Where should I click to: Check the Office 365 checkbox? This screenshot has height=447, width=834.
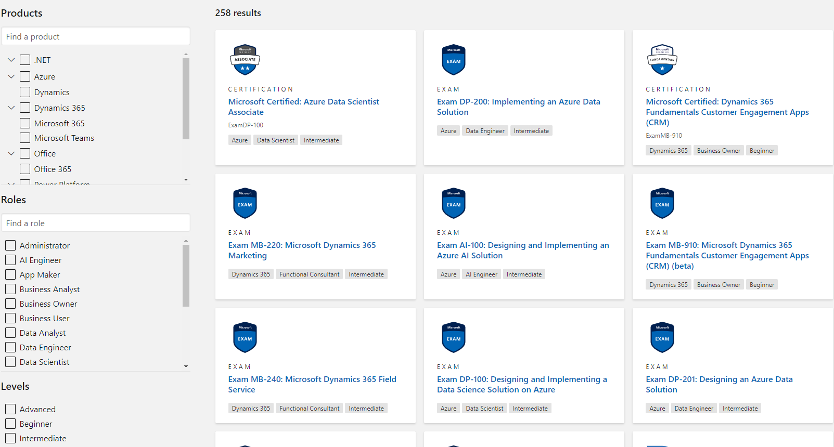coord(25,169)
